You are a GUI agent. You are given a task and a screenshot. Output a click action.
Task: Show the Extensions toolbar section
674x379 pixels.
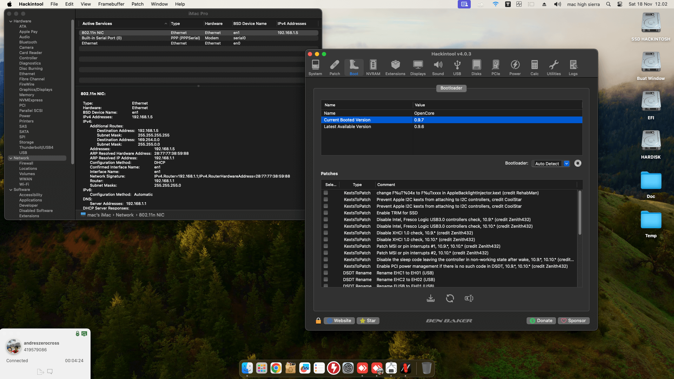395,67
